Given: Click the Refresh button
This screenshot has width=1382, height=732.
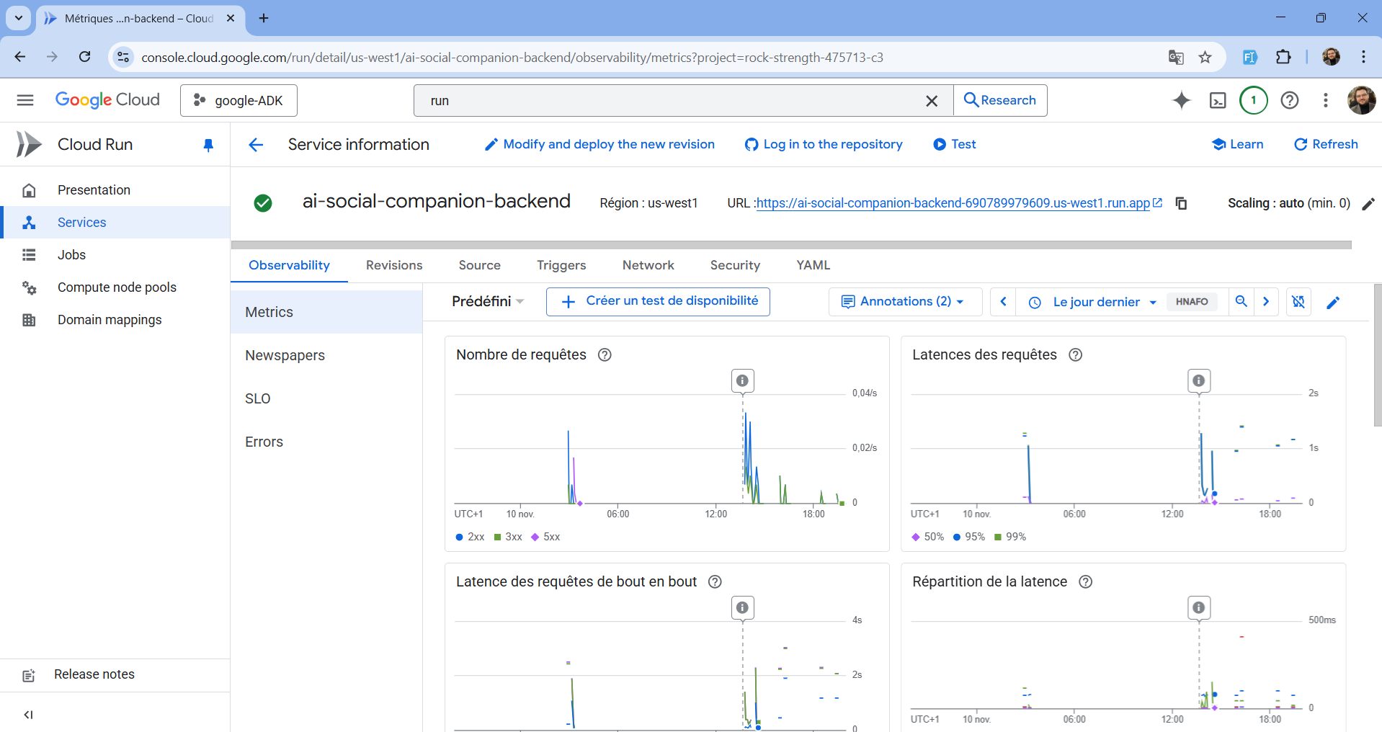Looking at the screenshot, I should 1326,144.
